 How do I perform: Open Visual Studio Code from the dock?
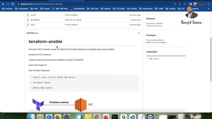132,117
